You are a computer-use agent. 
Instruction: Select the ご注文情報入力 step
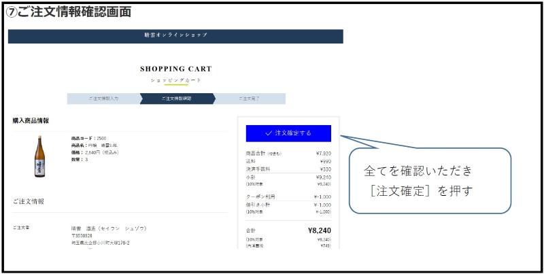point(103,99)
